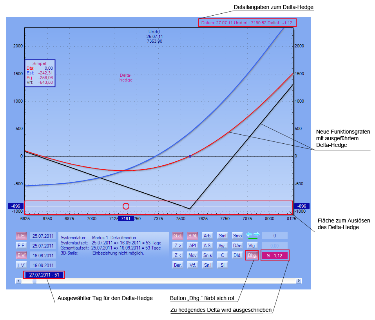Image resolution: width=375 pixels, height=320 pixels.
Task: Click the Mov button
Action: pos(192,255)
